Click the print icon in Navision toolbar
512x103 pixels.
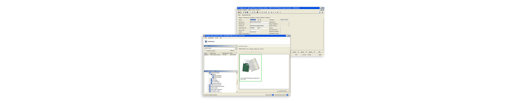tap(239, 12)
